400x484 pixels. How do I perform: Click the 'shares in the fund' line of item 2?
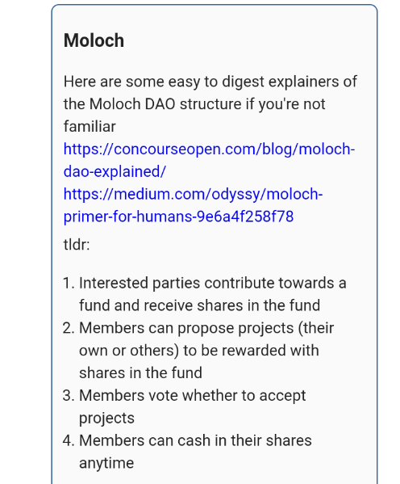(x=140, y=372)
